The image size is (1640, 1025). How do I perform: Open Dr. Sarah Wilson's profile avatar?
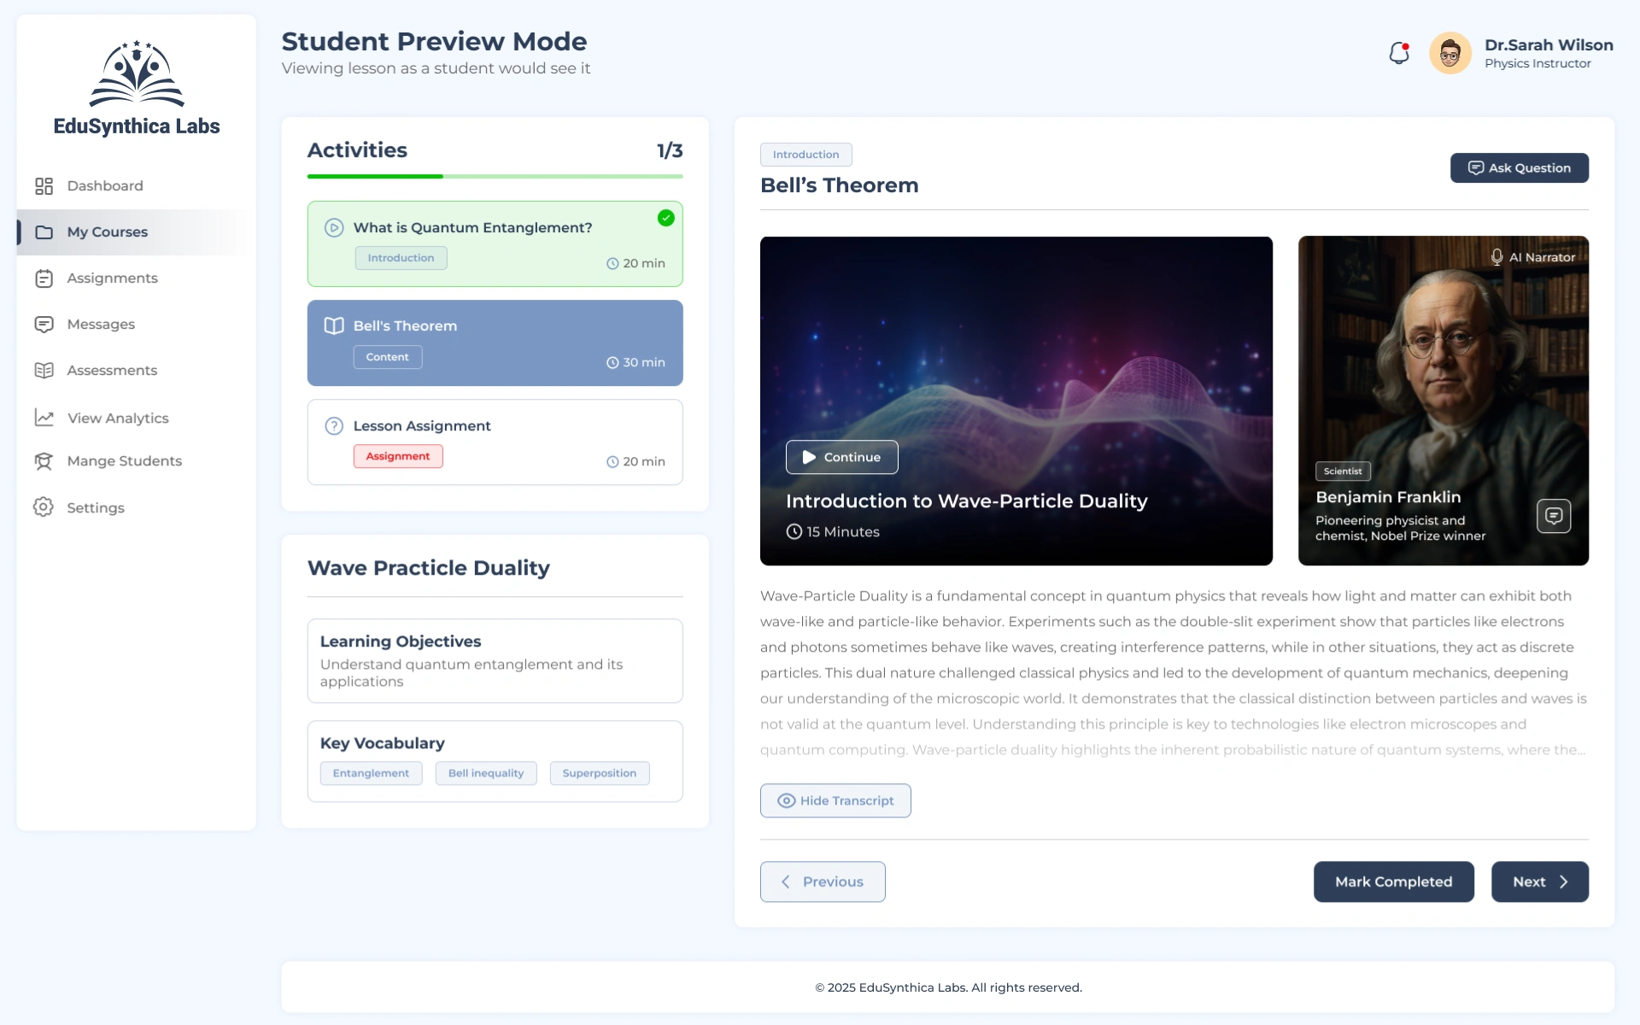coord(1450,54)
